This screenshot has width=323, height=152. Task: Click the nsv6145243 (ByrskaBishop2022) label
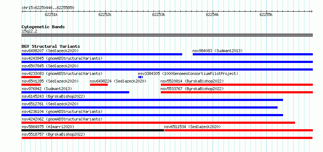tap(53, 96)
